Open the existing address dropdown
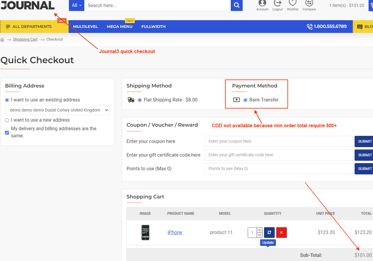373x261 pixels. pos(57,110)
